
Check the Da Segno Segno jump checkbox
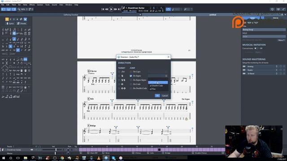130,80
